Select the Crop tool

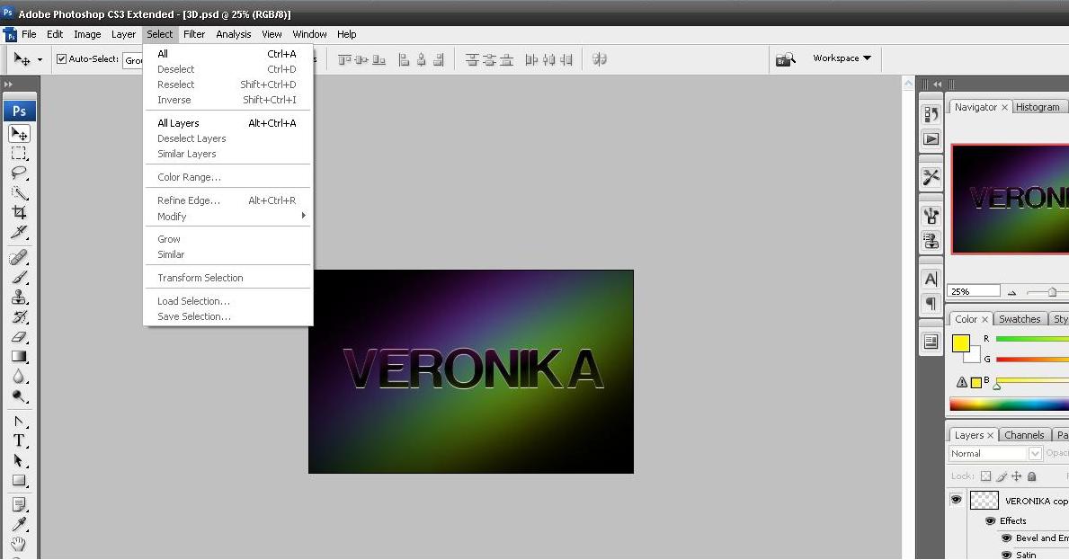(19, 213)
